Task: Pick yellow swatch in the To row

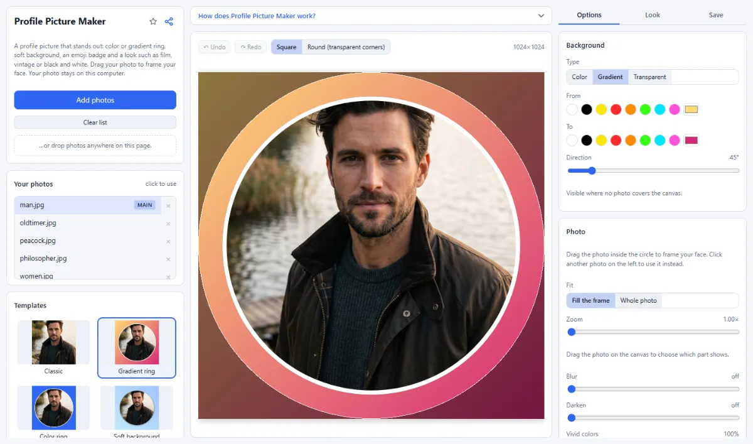Action: pos(601,140)
